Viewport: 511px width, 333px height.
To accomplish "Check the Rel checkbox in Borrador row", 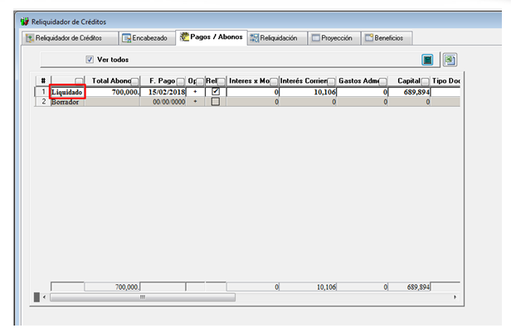I will (x=215, y=102).
